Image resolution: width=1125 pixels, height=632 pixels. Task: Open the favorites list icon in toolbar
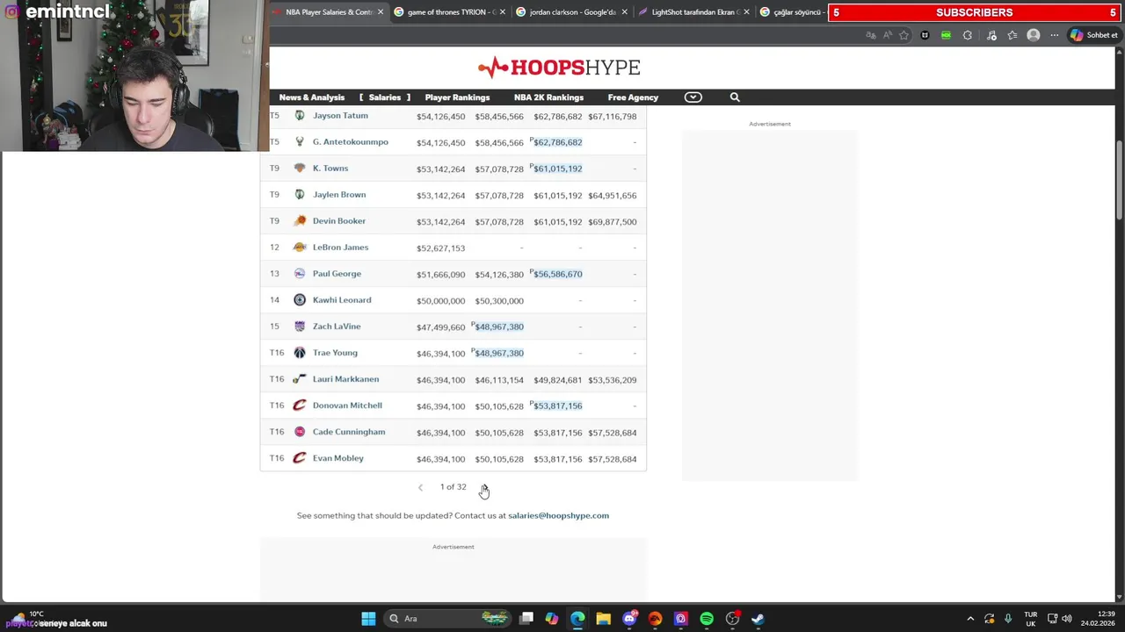pyautogui.click(x=1012, y=35)
